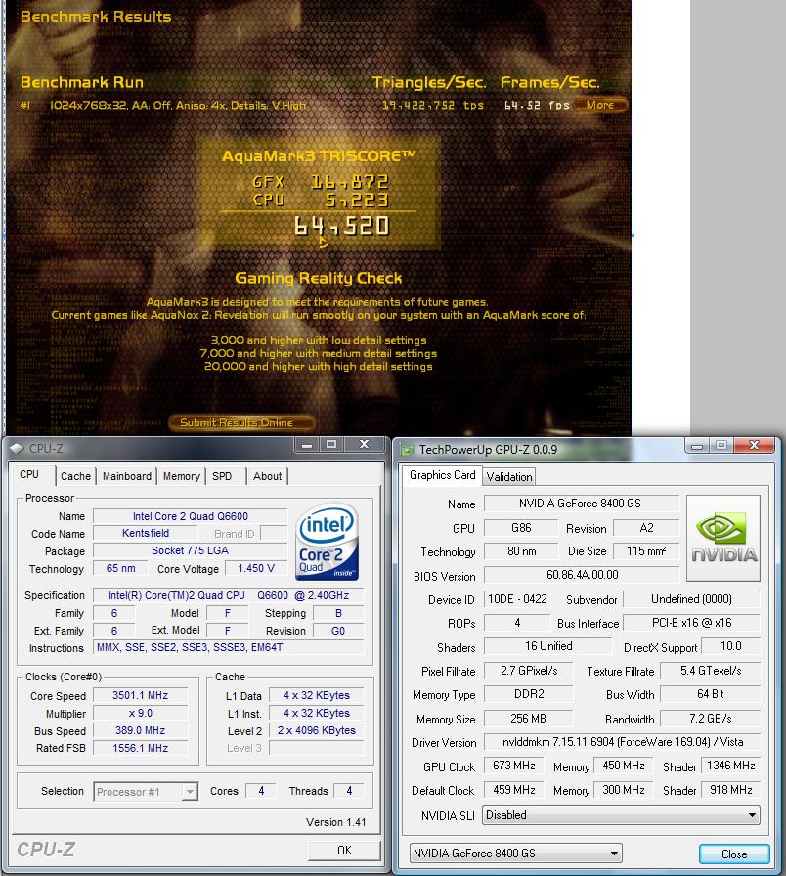Click the CPU name field Intel Core 2 Quad Q6600
This screenshot has width=786, height=876.
(x=190, y=517)
